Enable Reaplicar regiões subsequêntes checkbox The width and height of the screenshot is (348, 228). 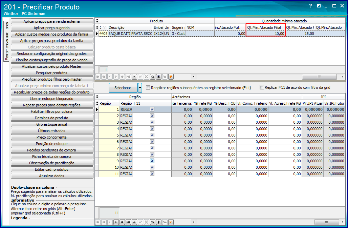[x=148, y=88]
